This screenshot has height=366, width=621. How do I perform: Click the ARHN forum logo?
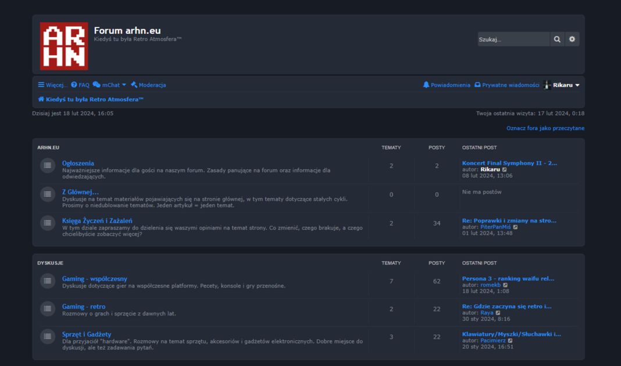click(x=64, y=46)
